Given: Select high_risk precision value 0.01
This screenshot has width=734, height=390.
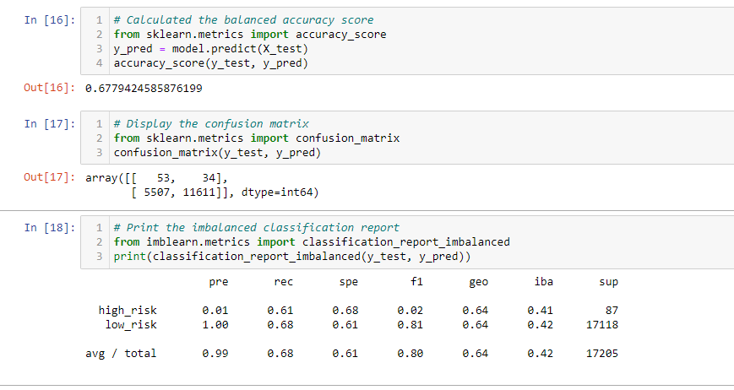Looking at the screenshot, I should click(x=215, y=311).
